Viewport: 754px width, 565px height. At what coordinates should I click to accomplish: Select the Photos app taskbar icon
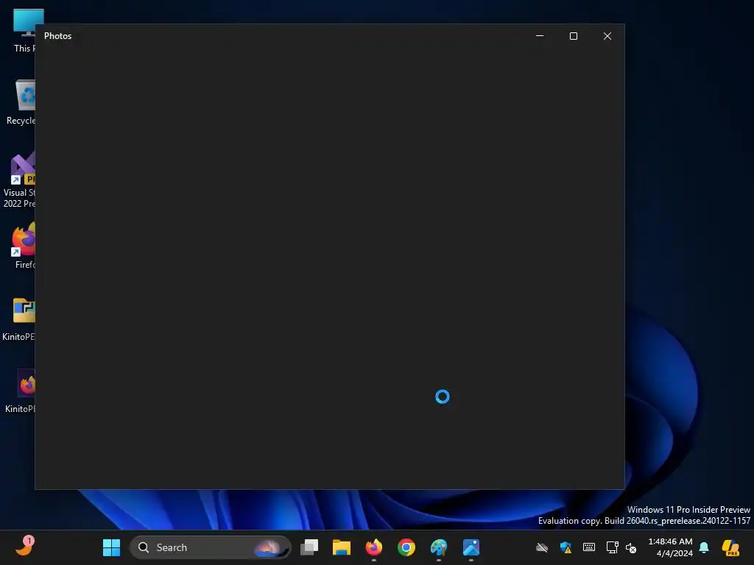[471, 547]
